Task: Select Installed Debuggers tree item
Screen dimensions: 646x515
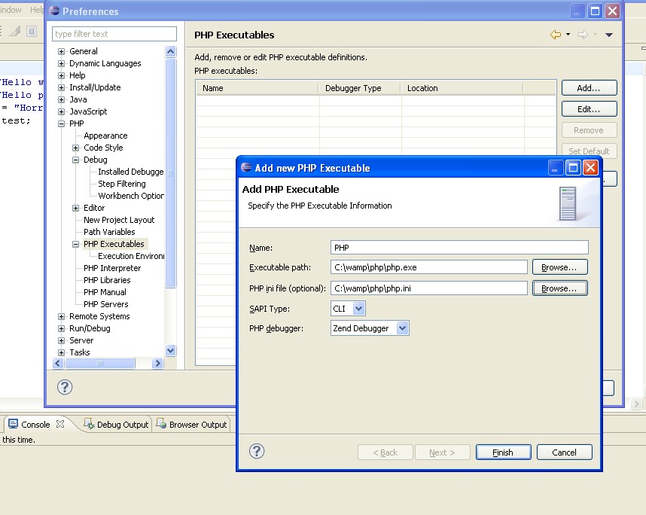Action: coord(130,172)
